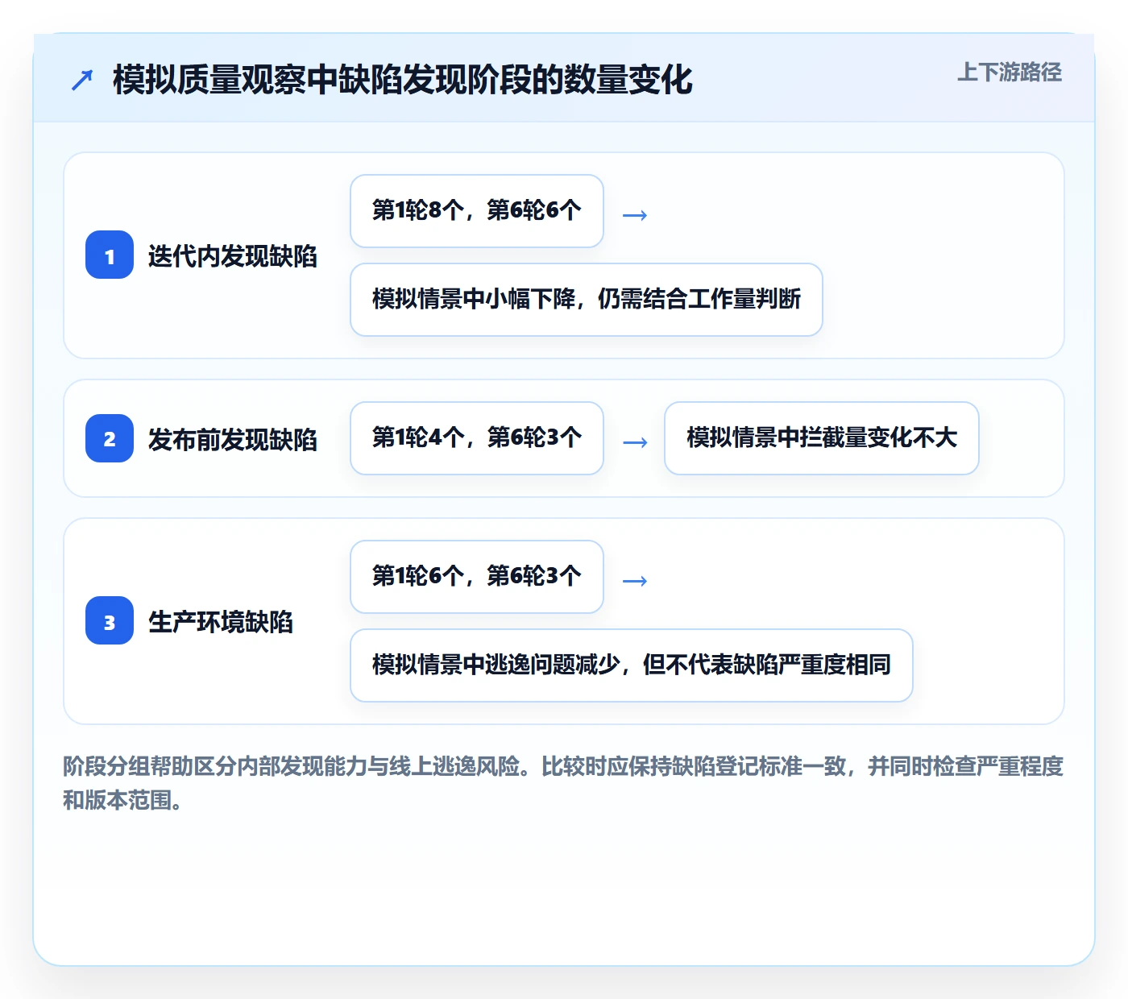1128x999 pixels.
Task: Click the title 模拟质量观察中缺陷发现阶段的数量变化
Action: click(x=403, y=80)
